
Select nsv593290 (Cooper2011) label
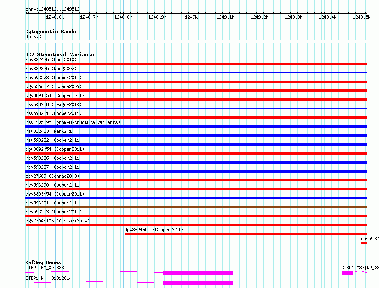54,185
